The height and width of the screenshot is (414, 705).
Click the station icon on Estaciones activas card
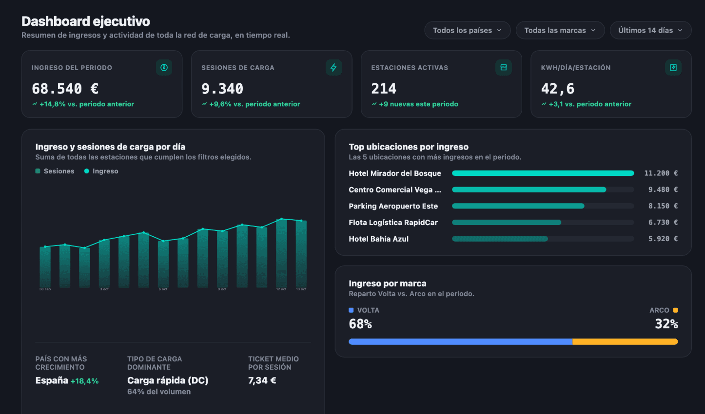504,68
